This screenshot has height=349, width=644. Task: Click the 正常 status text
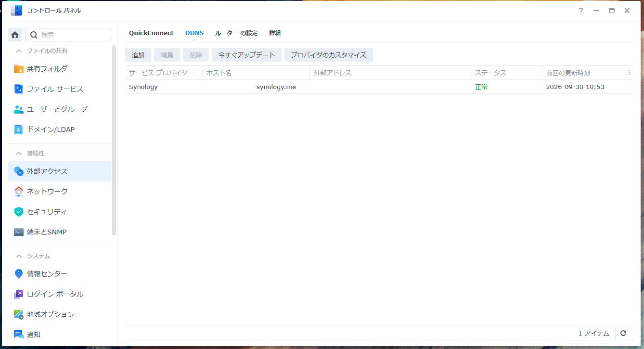pos(481,87)
